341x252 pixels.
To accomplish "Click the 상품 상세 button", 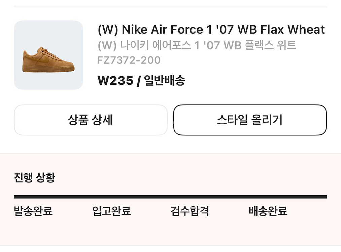I will coord(91,120).
